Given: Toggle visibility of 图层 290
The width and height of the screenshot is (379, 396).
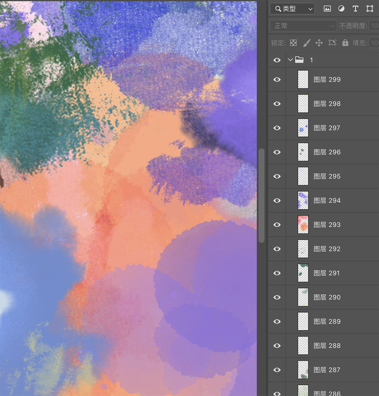Looking at the screenshot, I should [277, 297].
